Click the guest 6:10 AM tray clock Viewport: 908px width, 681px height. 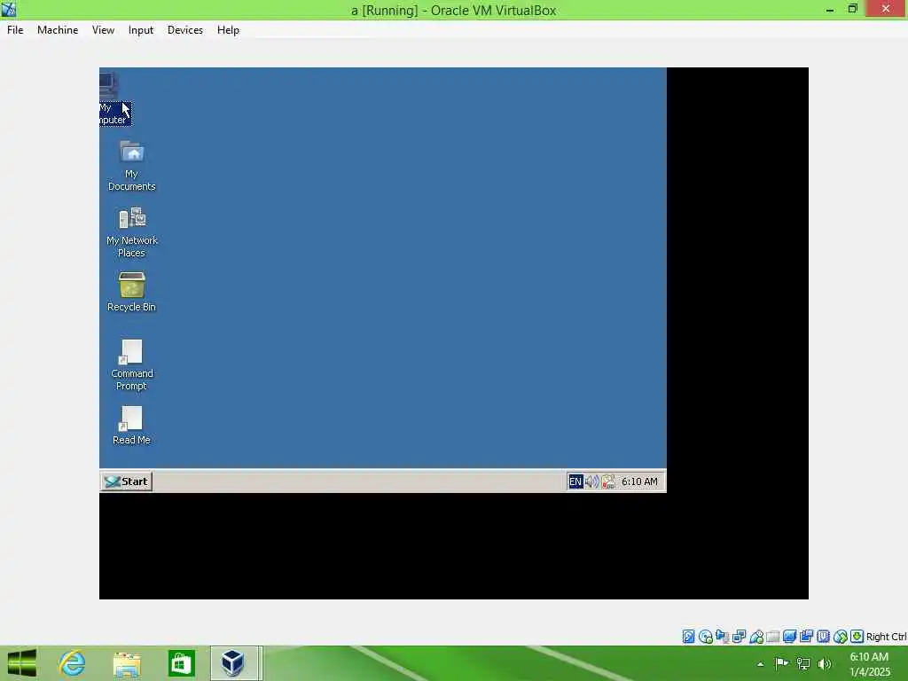coord(639,481)
